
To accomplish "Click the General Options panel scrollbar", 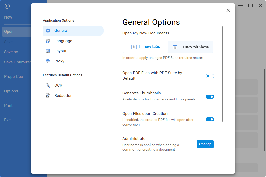I will 223,74.
